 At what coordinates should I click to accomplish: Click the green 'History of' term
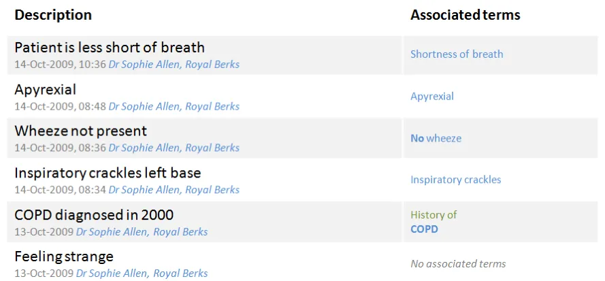434,215
